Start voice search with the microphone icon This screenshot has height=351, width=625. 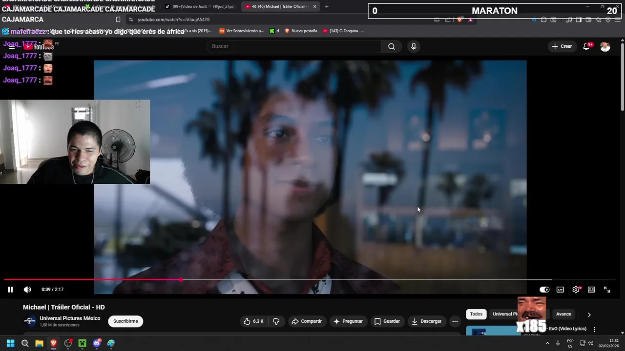[414, 46]
